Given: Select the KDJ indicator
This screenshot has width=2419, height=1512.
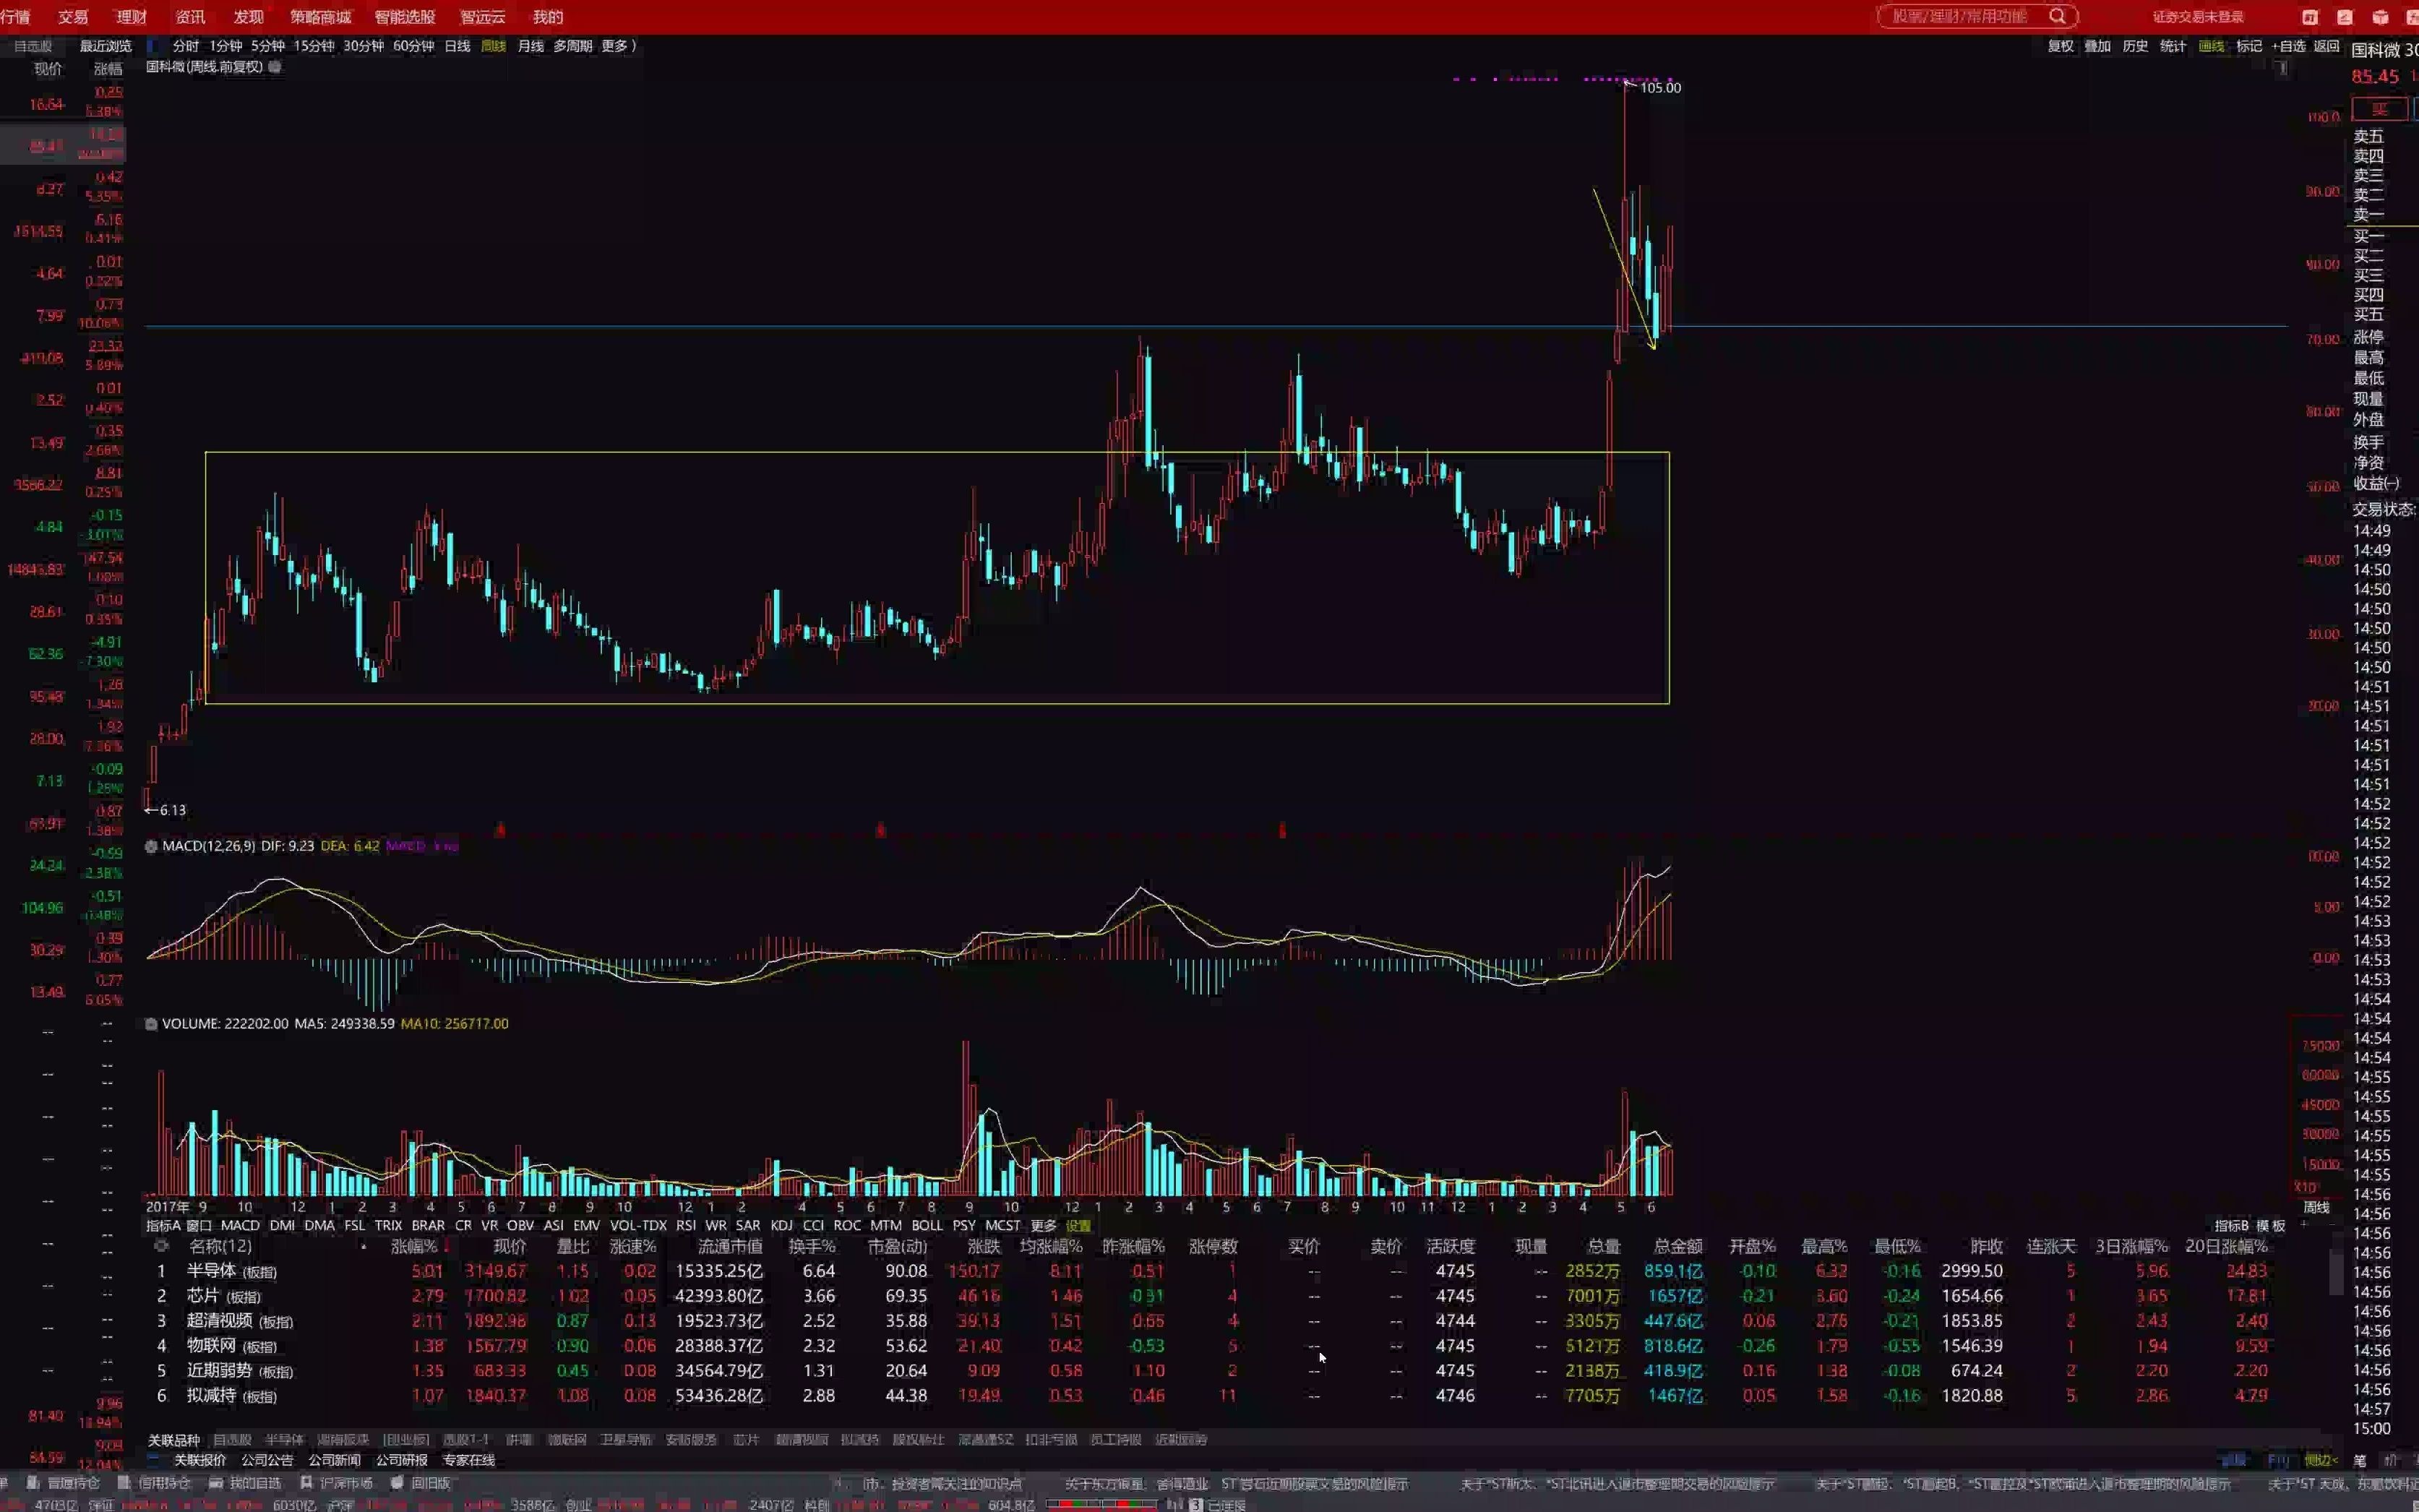Looking at the screenshot, I should [782, 1225].
